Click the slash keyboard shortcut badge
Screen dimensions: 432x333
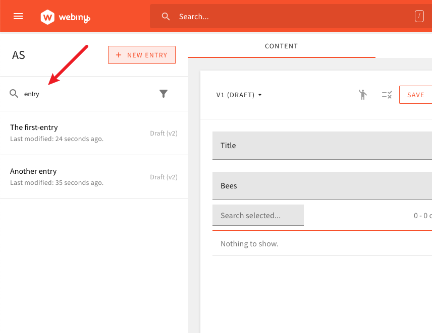coord(419,16)
